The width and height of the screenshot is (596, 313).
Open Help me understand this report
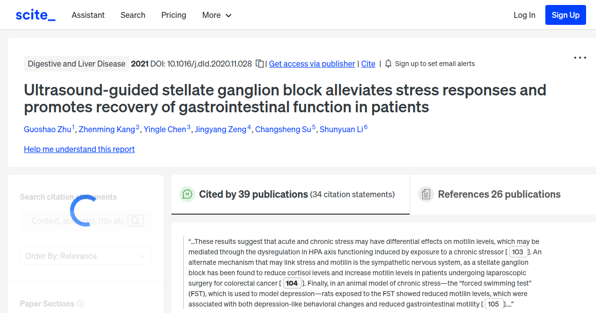point(79,149)
